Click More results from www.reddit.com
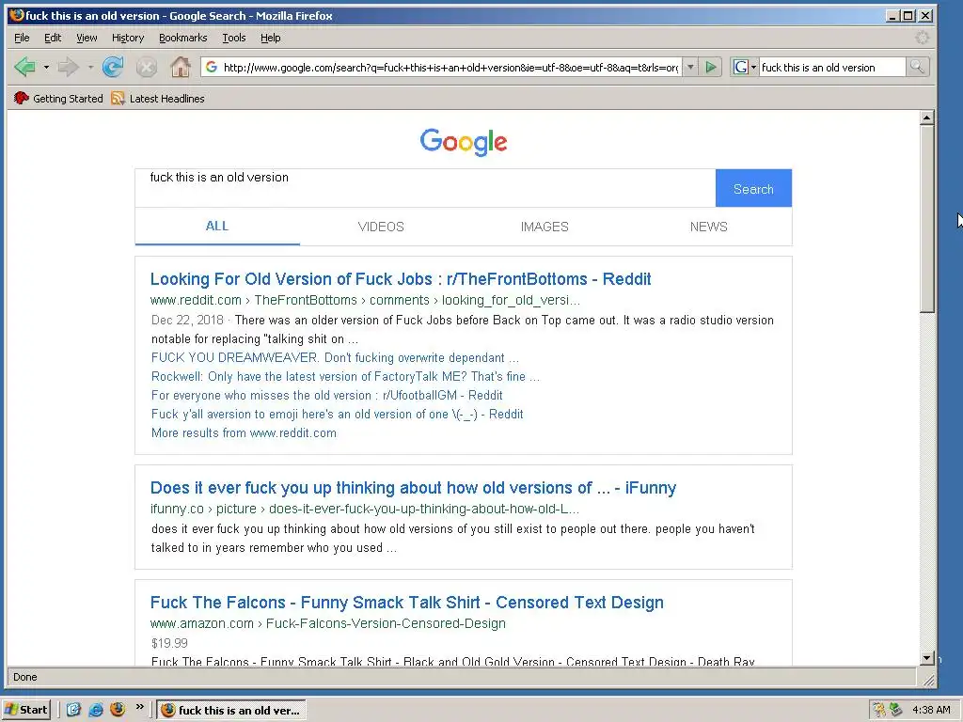 244,432
